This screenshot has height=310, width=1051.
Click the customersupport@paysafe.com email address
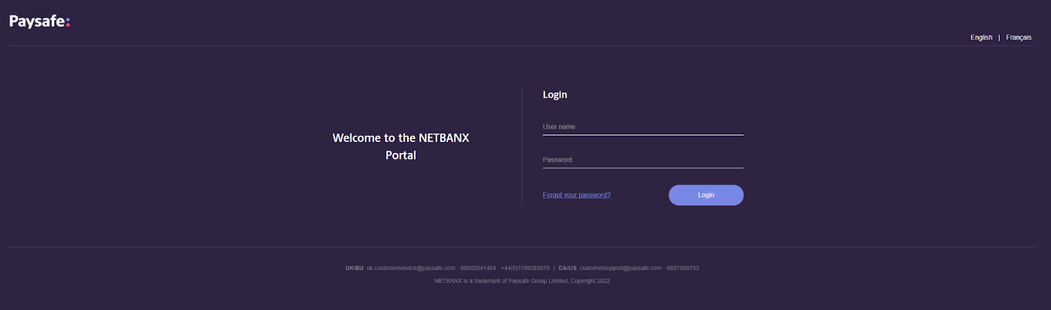pyautogui.click(x=620, y=268)
